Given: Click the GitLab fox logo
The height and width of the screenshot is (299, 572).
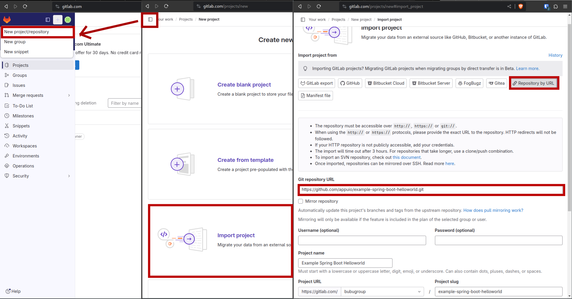Looking at the screenshot, I should [x=7, y=19].
